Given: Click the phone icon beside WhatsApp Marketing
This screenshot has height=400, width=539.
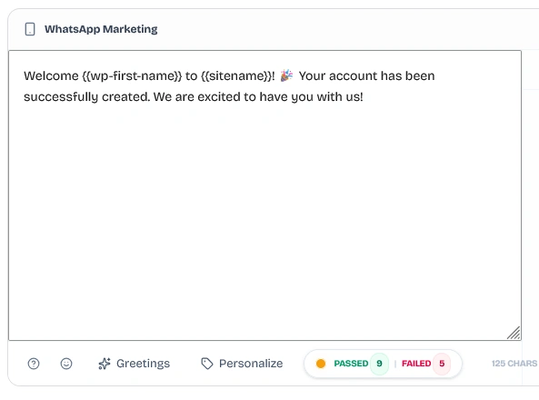Looking at the screenshot, I should click(30, 29).
